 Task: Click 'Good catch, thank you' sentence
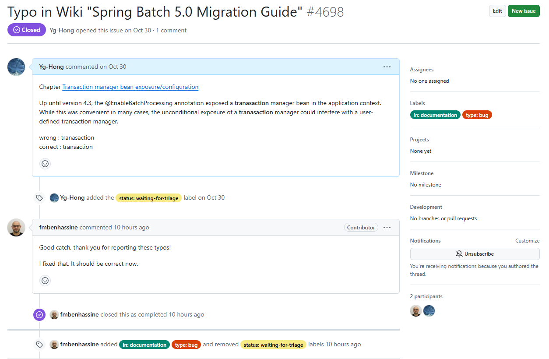click(105, 247)
